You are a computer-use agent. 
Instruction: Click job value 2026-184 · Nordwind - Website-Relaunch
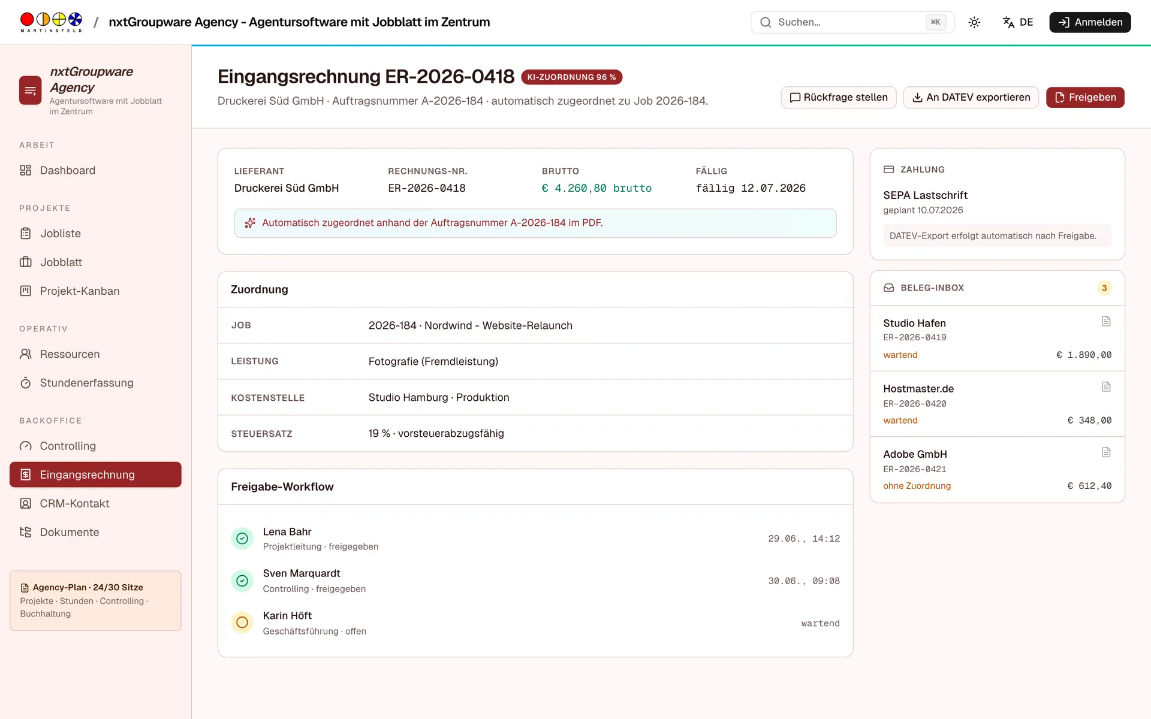point(471,325)
